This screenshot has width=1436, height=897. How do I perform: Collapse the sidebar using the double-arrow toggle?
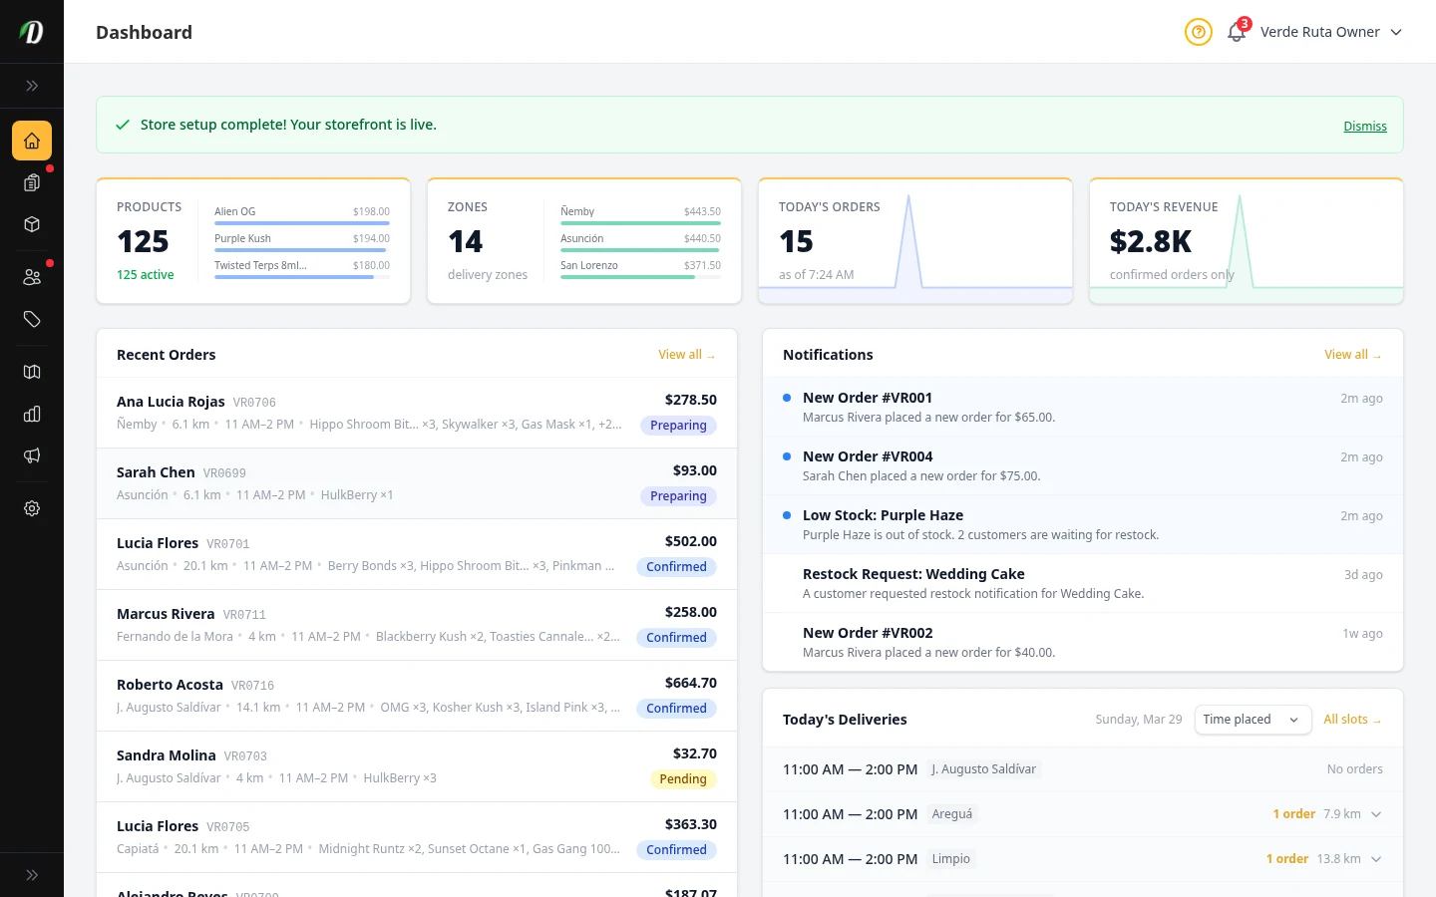point(32,86)
